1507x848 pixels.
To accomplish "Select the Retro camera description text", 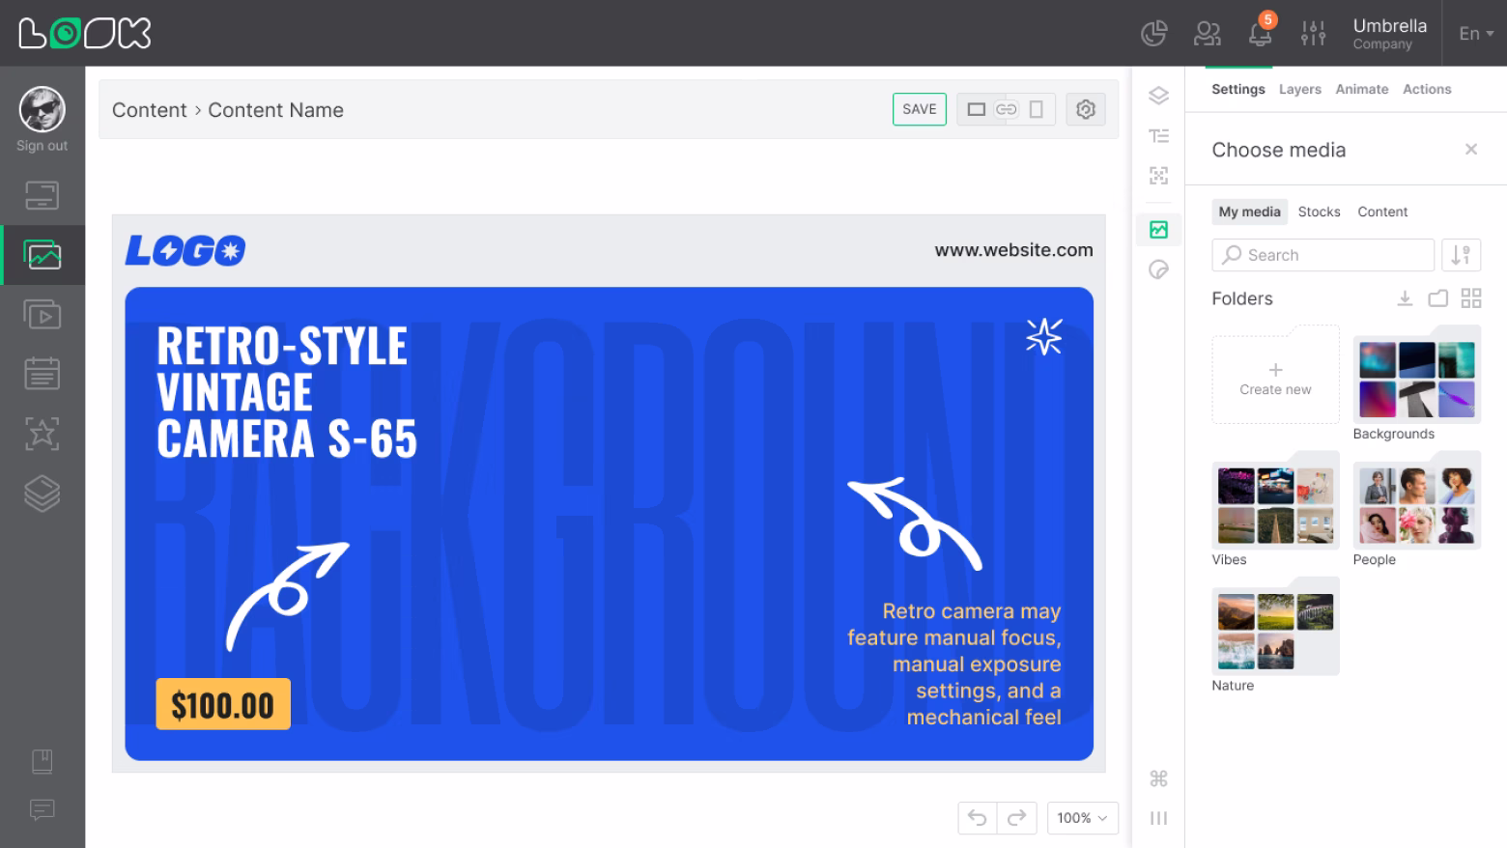I will [x=954, y=664].
